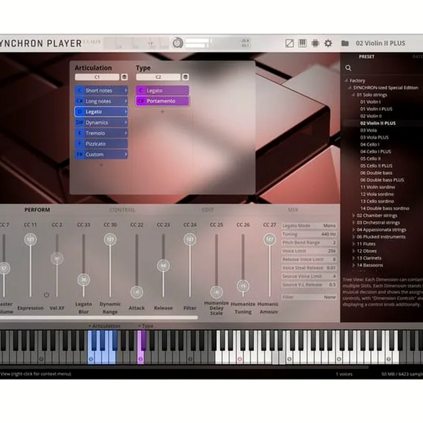Select the Portamento type slot
Image resolution: width=423 pixels, height=423 pixels.
pos(162,101)
